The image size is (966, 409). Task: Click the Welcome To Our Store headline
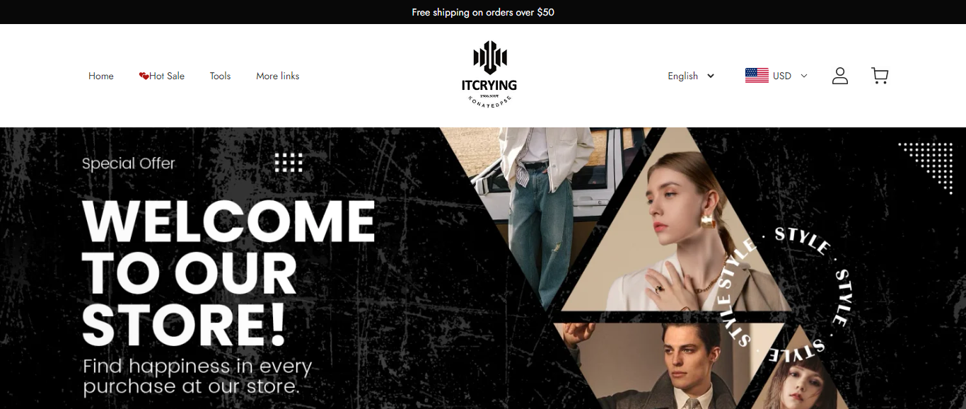228,273
